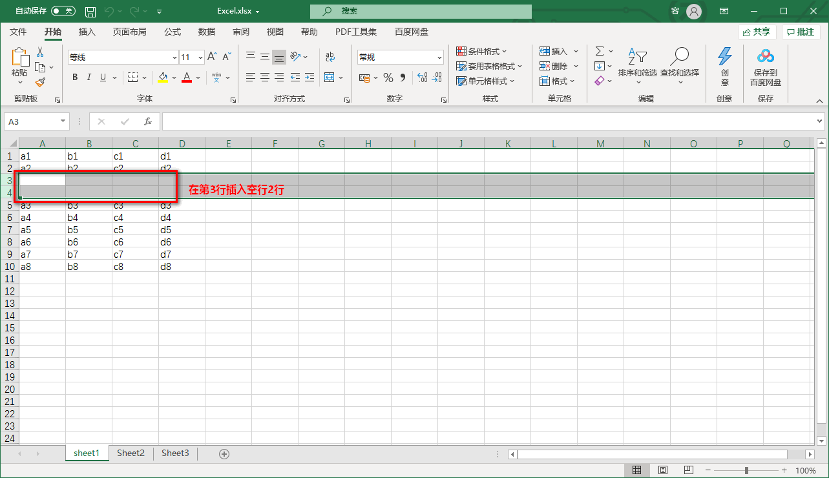Open the 文件 menu

pyautogui.click(x=19, y=32)
